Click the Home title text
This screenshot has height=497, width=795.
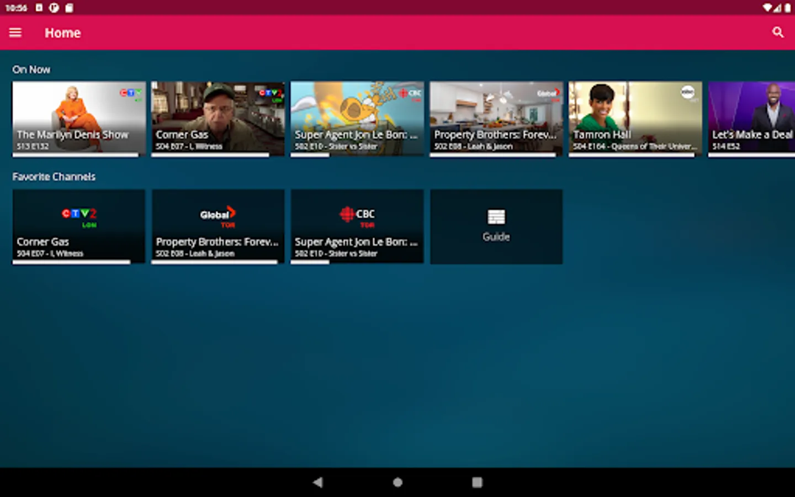pyautogui.click(x=62, y=33)
